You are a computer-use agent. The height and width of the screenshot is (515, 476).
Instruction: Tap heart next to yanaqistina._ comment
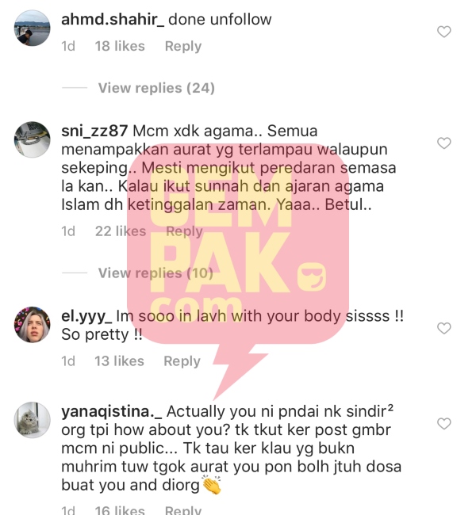pyautogui.click(x=443, y=423)
